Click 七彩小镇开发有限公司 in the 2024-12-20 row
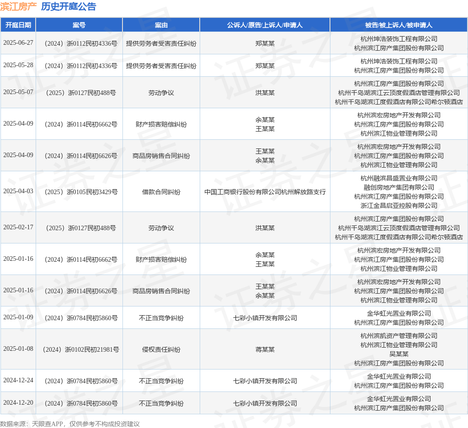Screen dimensions: 468x428 [265, 403]
